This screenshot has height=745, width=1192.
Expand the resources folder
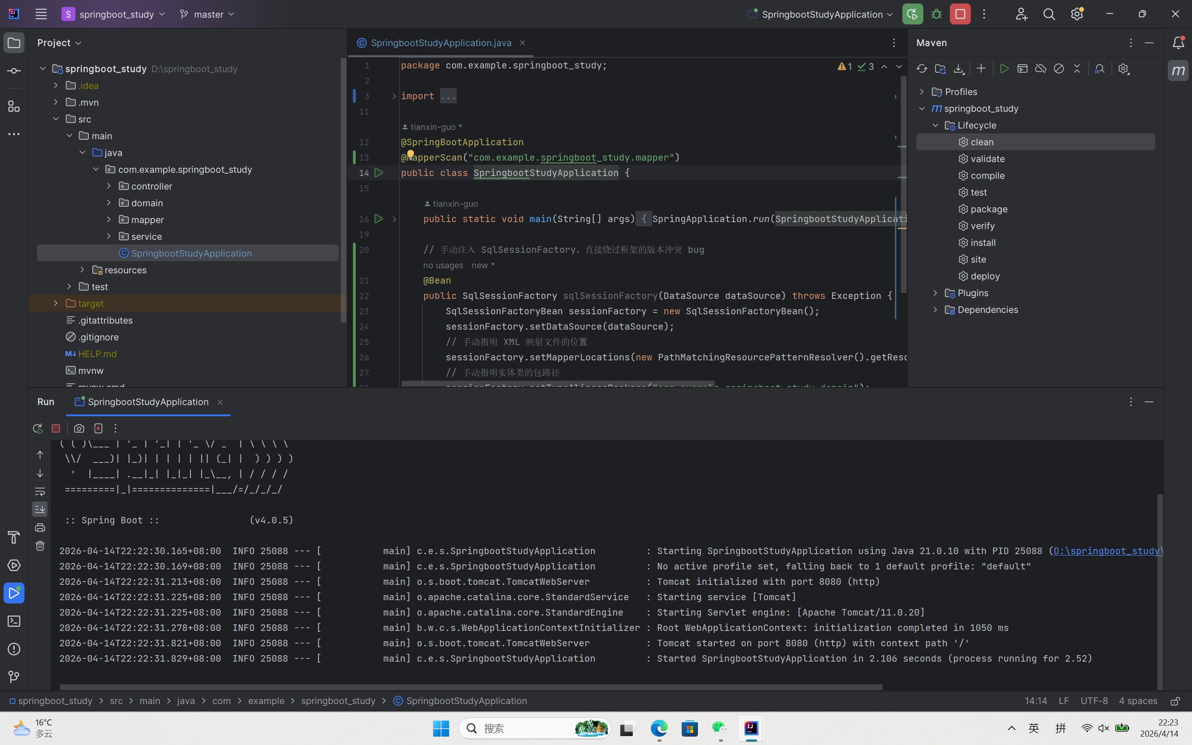pos(82,270)
